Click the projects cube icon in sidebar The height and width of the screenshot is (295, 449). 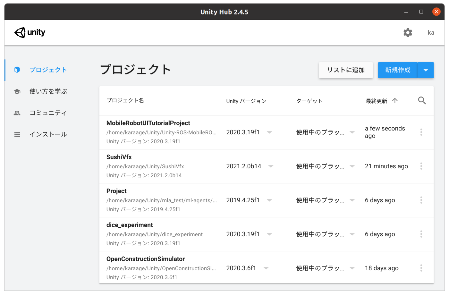[17, 70]
